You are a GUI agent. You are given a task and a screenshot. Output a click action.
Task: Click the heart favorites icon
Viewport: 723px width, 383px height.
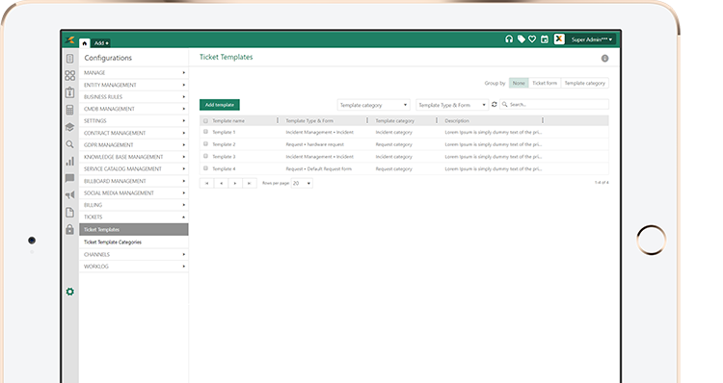point(532,39)
